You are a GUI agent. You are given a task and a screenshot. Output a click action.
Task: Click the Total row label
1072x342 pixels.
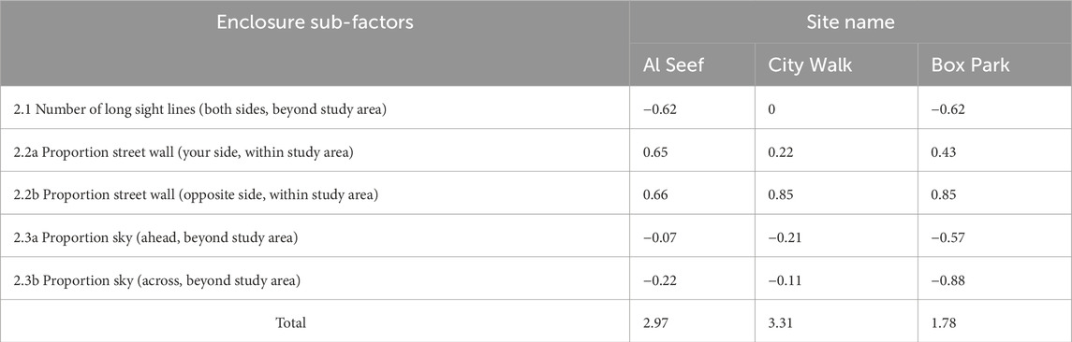coord(290,321)
